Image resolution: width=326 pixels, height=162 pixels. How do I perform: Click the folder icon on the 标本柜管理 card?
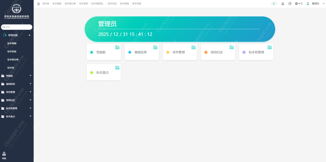pyautogui.click(x=270, y=47)
